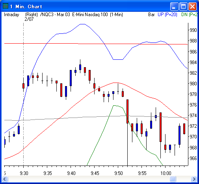This screenshot has width=199, height=184.
Task: Click the right scroll arrow on horizontal scrollbar
Action: click(x=194, y=179)
